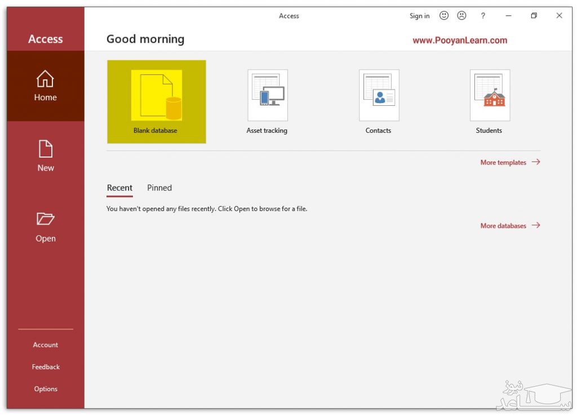Click Sign in at the top
This screenshot has width=577, height=416.
419,16
